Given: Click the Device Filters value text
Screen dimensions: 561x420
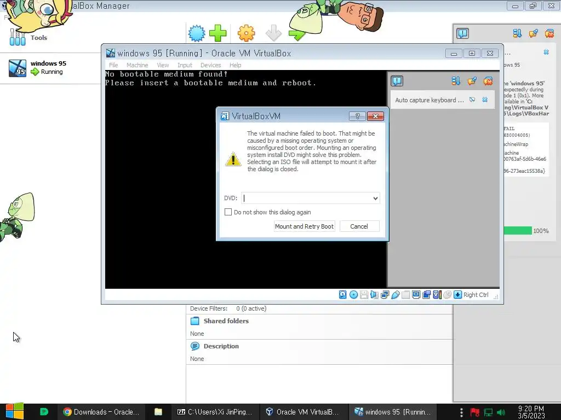Looking at the screenshot, I should pyautogui.click(x=251, y=308).
